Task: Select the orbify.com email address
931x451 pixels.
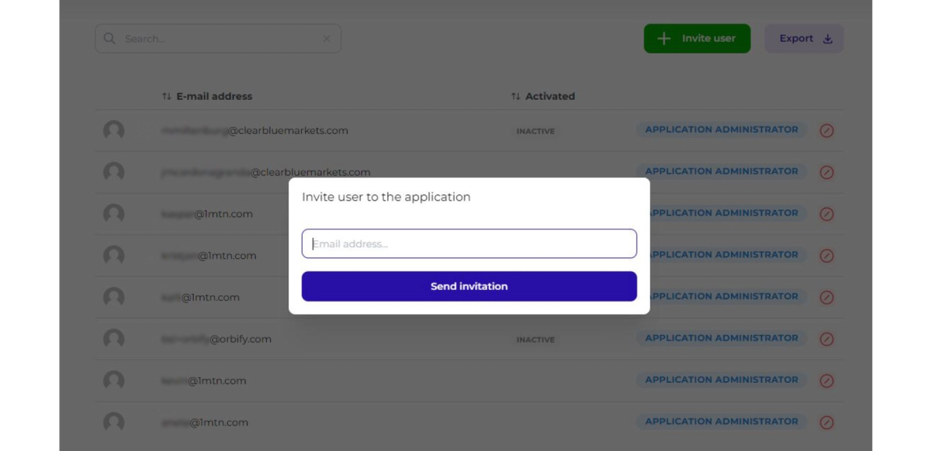Action: pos(216,339)
